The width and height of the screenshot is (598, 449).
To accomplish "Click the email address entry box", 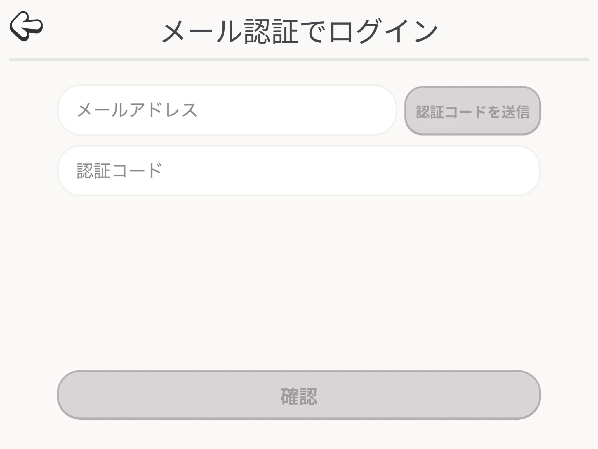I will (227, 110).
